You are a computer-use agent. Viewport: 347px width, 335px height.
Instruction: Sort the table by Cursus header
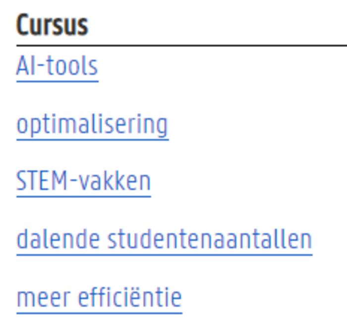(x=53, y=25)
